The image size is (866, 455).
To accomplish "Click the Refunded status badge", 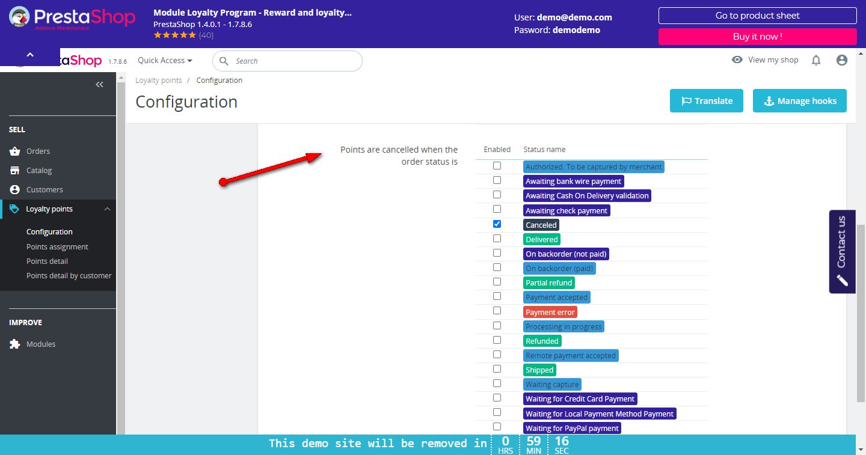I will click(x=542, y=341).
